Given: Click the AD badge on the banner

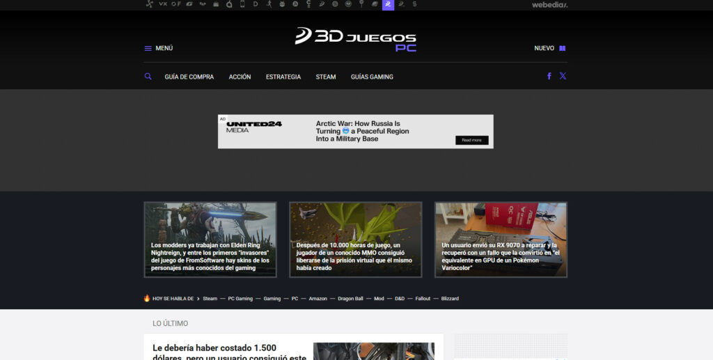Looking at the screenshot, I should coord(222,119).
